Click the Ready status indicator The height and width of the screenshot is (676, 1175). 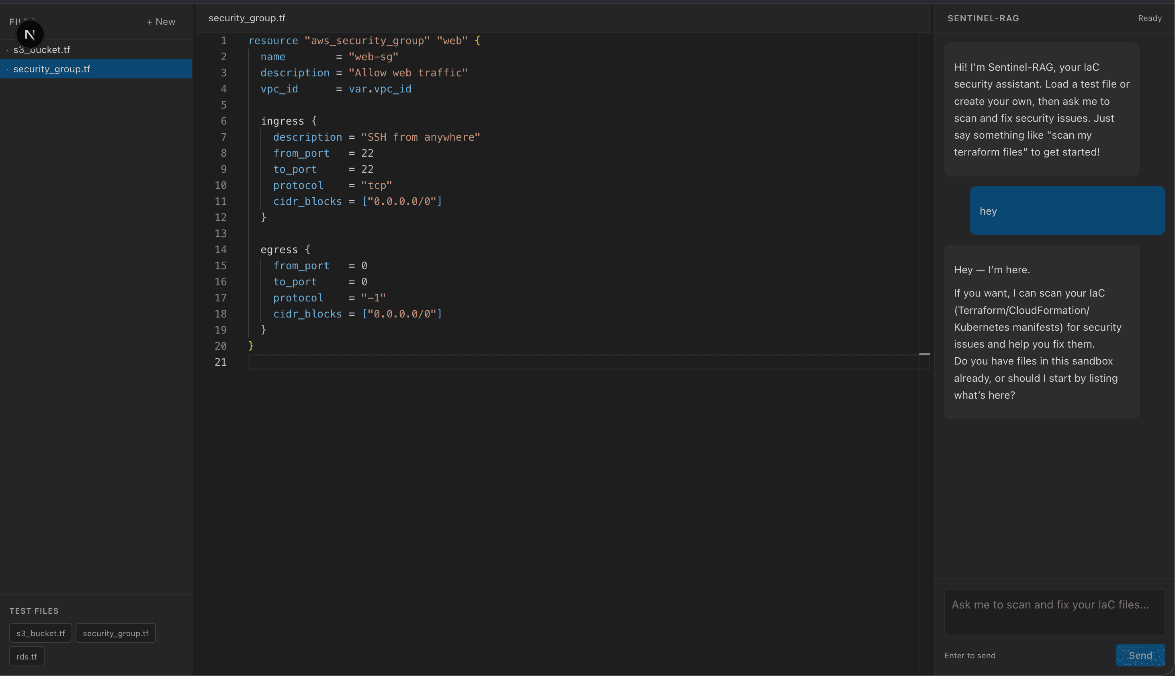[x=1149, y=18]
